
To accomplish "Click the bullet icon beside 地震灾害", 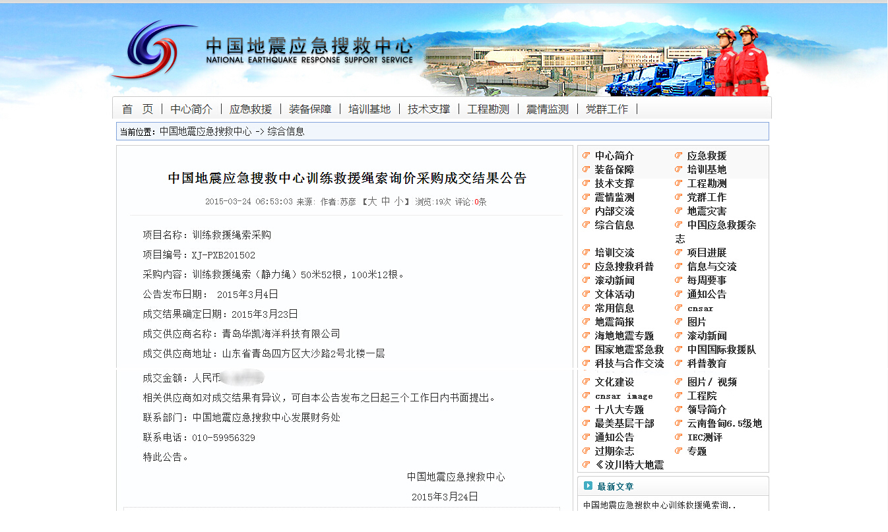I will click(678, 211).
